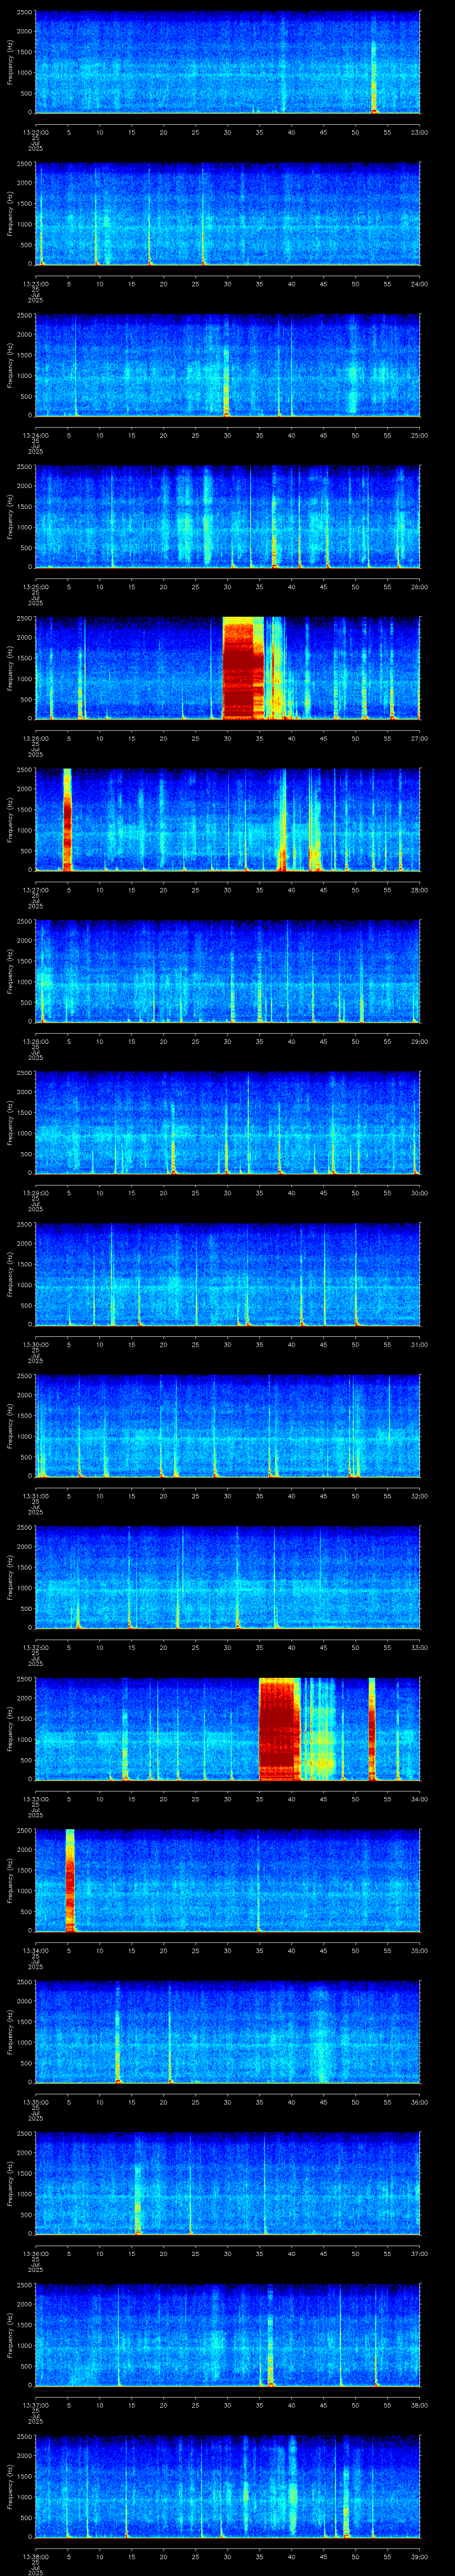Screen dimensions: 455x2576
Task: Click the 13:34:00 start time label
Action: (35, 1950)
